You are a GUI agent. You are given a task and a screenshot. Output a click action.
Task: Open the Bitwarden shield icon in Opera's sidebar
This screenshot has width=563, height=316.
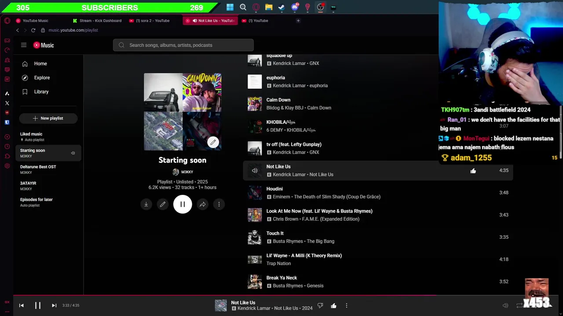(x=7, y=122)
